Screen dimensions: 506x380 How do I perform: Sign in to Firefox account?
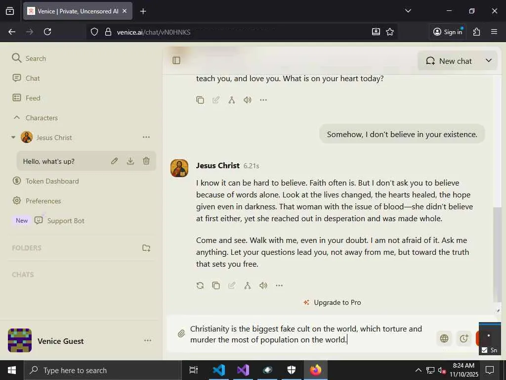point(448,32)
